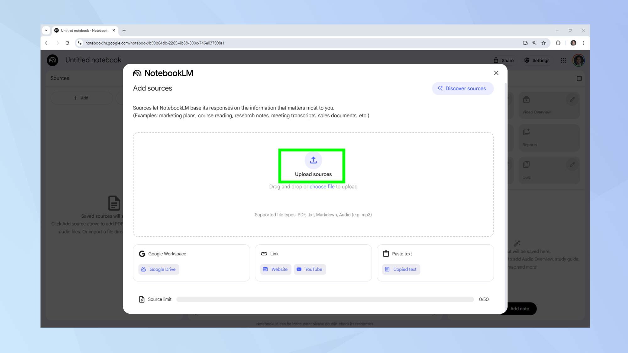
Task: Click the Google account avatar
Action: [578, 60]
